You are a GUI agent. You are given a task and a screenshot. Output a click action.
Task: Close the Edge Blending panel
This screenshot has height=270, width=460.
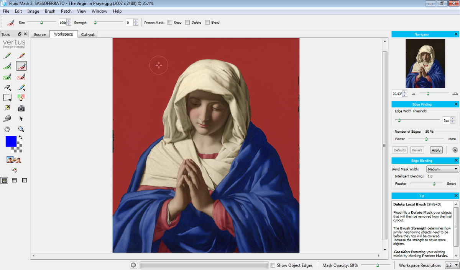coord(456,161)
